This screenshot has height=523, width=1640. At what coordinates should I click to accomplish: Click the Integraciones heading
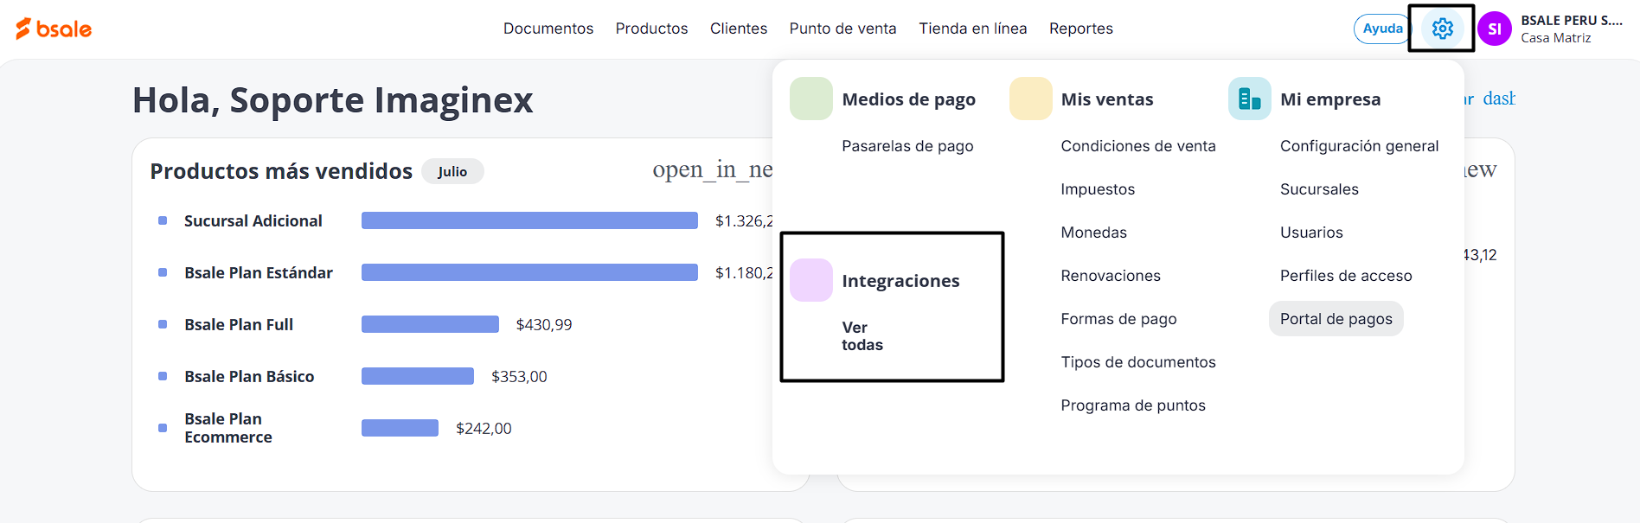coord(900,281)
